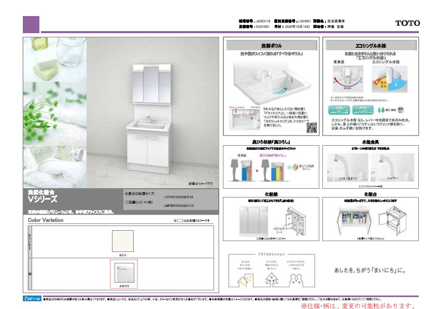Click the QR code in the bowl panel

312,128
